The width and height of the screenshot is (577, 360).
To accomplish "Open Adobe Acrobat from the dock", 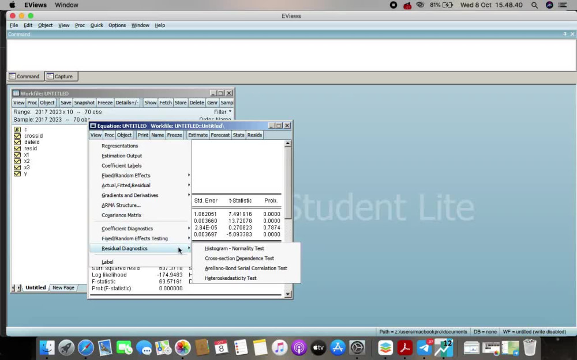I will coord(405,347).
